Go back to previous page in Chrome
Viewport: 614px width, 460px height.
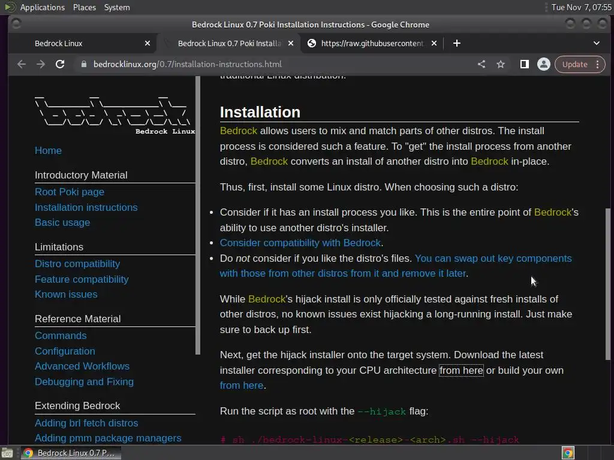[22, 64]
